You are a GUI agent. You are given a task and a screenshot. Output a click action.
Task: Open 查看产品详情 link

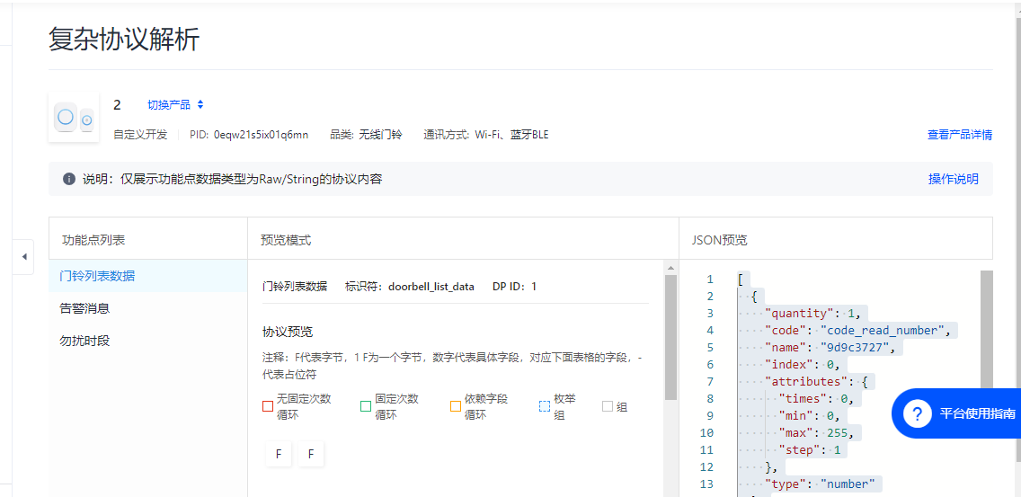pyautogui.click(x=960, y=135)
